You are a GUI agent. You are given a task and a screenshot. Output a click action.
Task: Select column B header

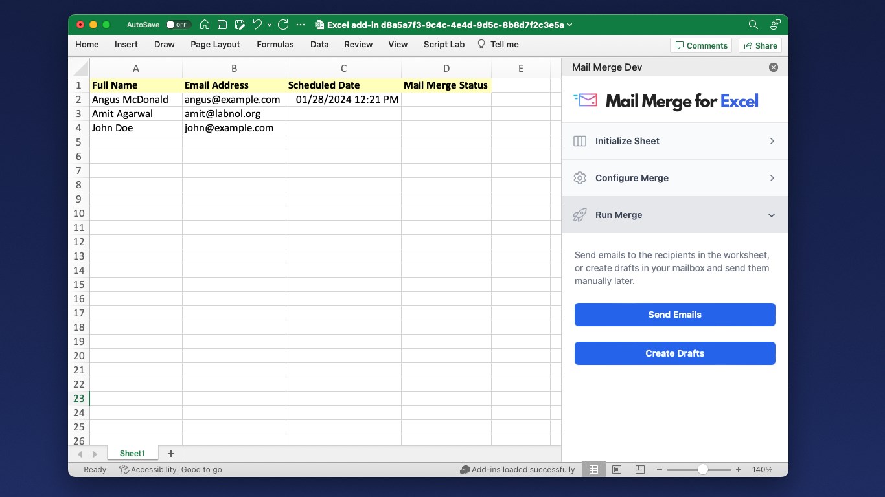[234, 68]
